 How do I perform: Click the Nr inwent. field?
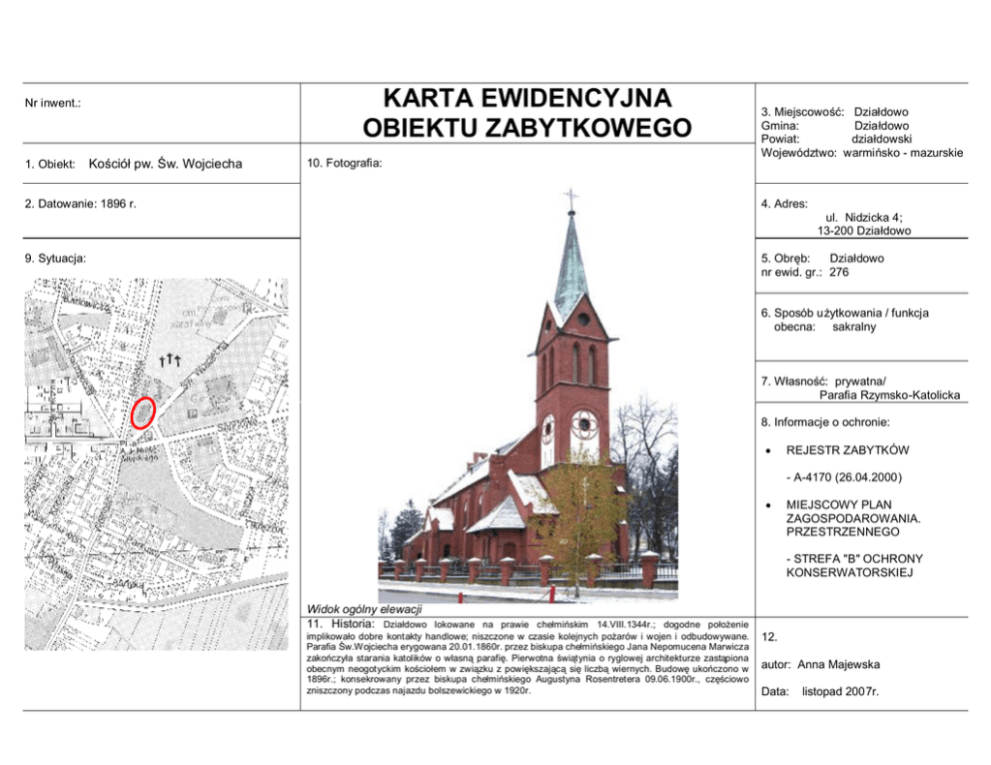coord(53,103)
